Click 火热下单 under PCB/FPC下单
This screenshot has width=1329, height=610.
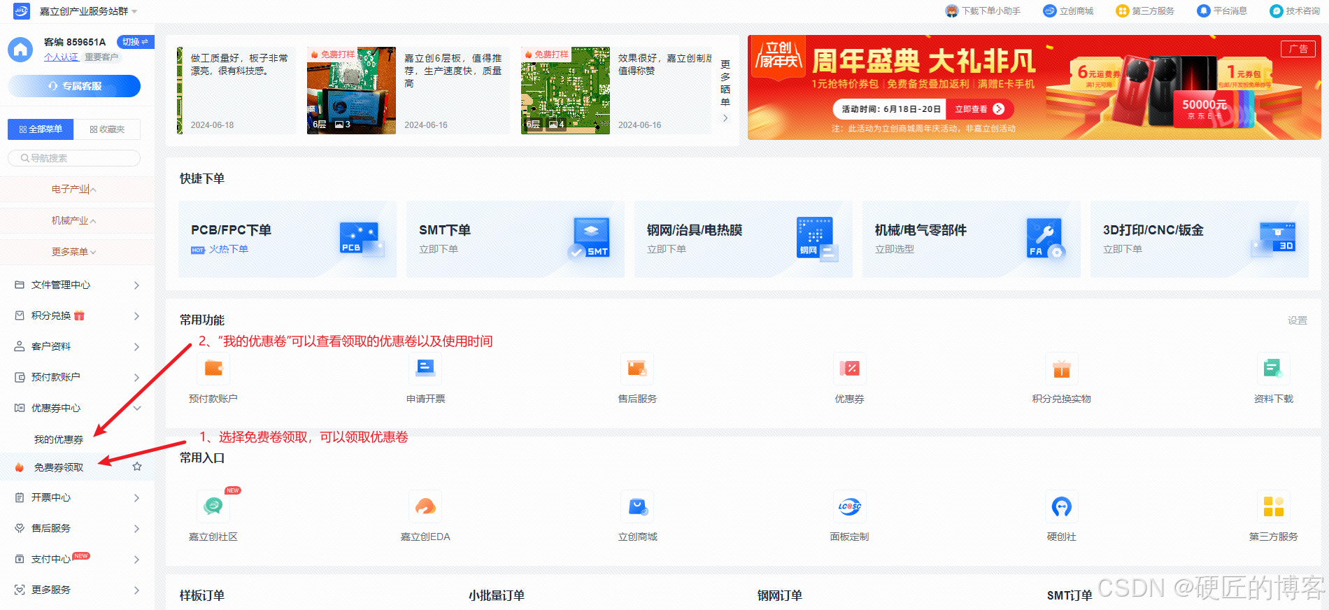(x=229, y=249)
